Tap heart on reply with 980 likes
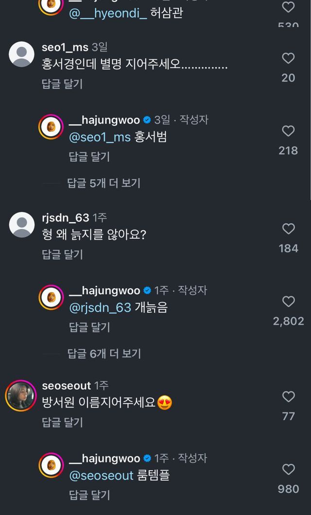311x515 pixels. (288, 469)
